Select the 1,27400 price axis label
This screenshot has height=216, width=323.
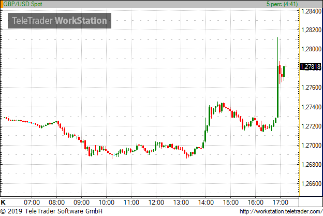pos(311,107)
